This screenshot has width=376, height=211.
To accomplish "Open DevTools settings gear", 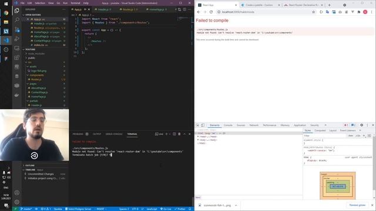I will [x=361, y=125].
